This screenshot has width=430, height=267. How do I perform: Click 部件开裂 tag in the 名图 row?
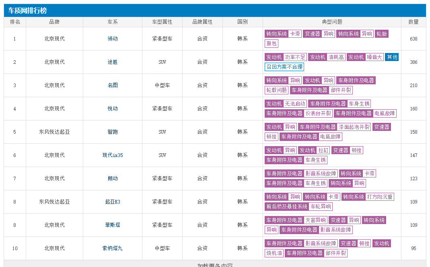pos(341,90)
